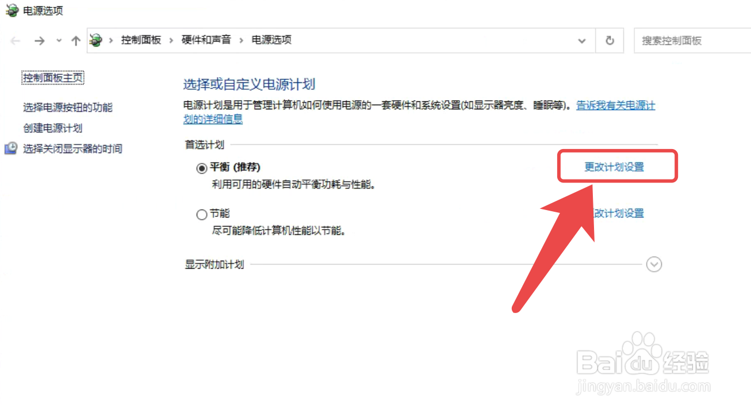The height and width of the screenshot is (412, 751).
Task: Go up one folder level
Action: 75,40
